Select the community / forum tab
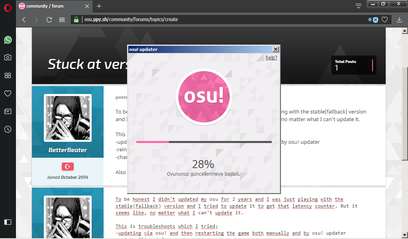408x239 pixels. click(54, 6)
